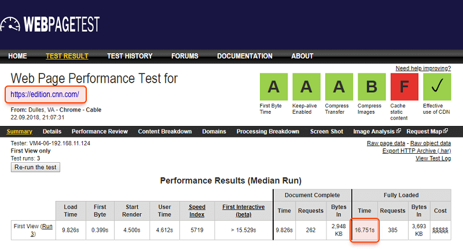Go to the HOME menu item
The width and height of the screenshot is (463, 249).
(17, 56)
